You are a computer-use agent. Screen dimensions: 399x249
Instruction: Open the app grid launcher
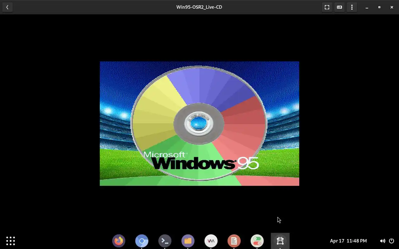click(x=11, y=241)
